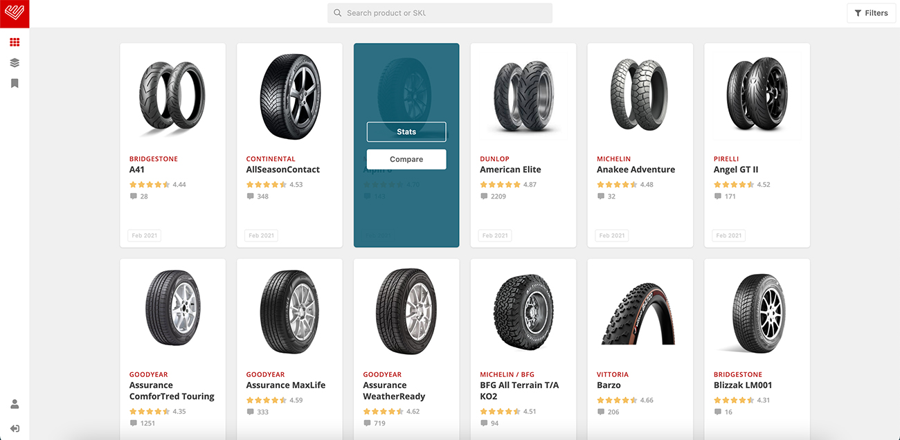
Task: Open the user profile icon
Action: pos(15,404)
